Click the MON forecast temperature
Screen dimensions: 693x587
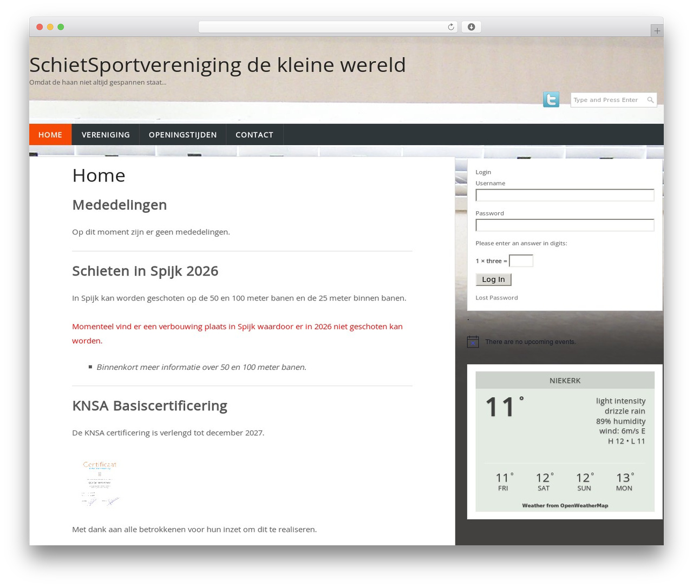(x=625, y=478)
